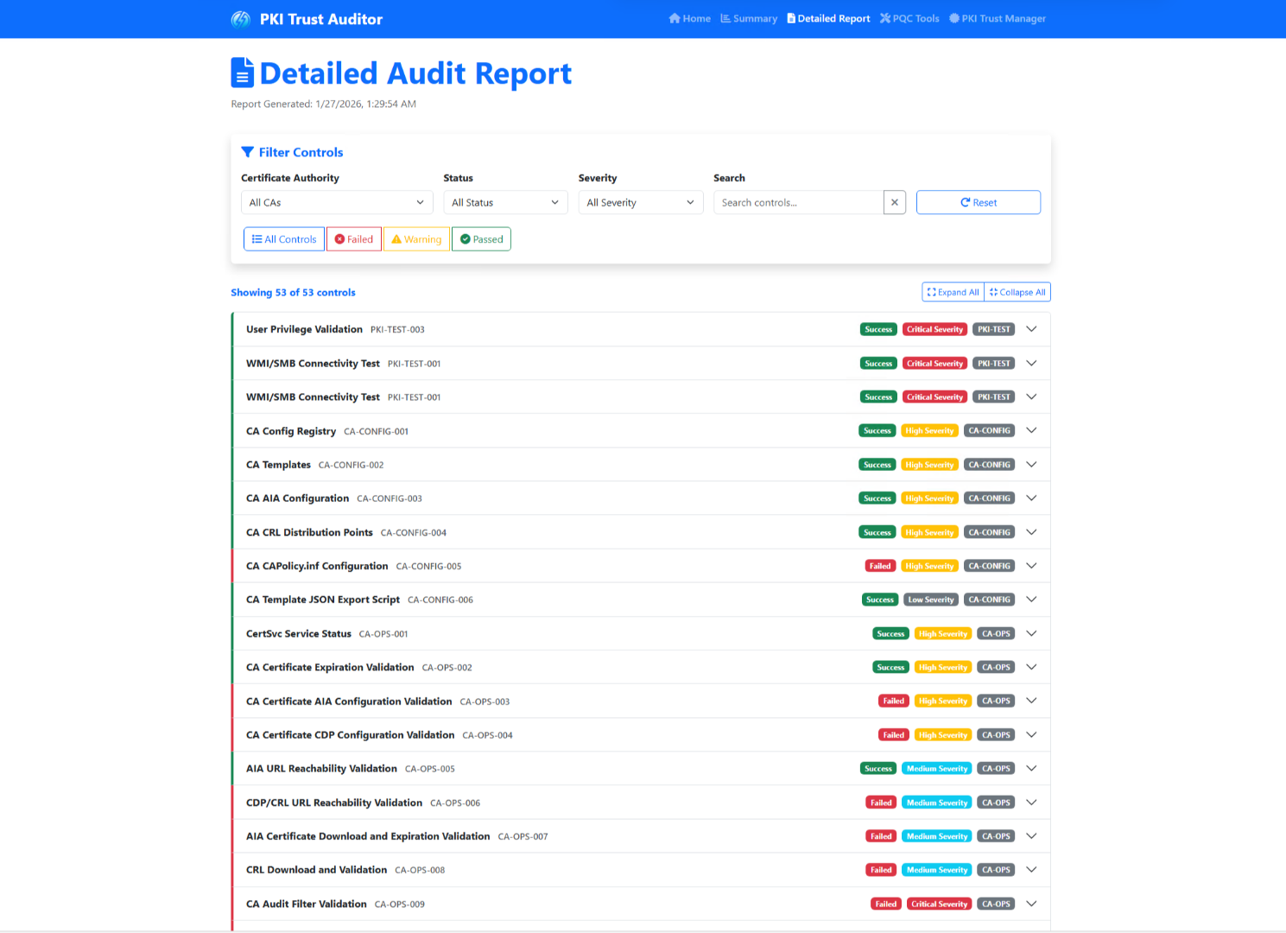Image resolution: width=1286 pixels, height=933 pixels.
Task: Open the All Severity dropdown
Action: point(640,202)
